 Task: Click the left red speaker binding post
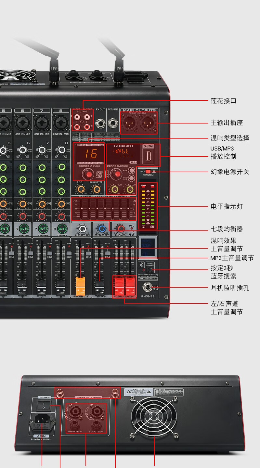pos(60,393)
